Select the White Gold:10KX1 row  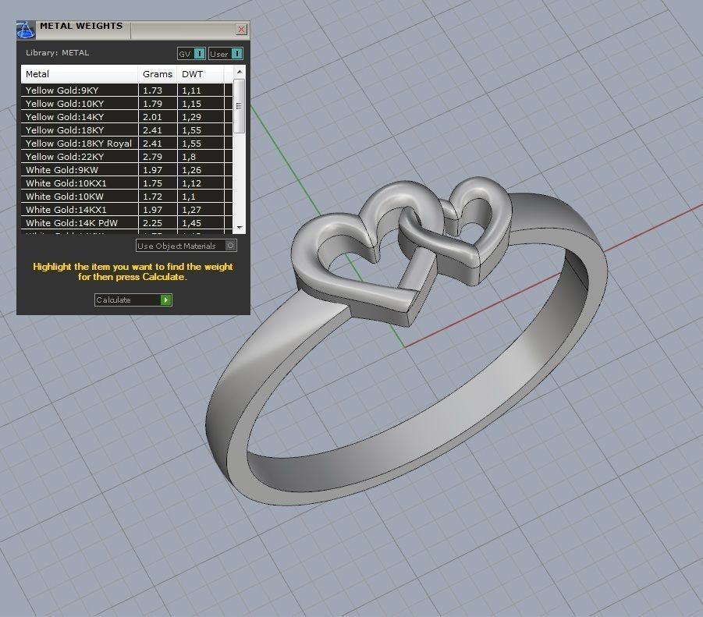(126, 183)
